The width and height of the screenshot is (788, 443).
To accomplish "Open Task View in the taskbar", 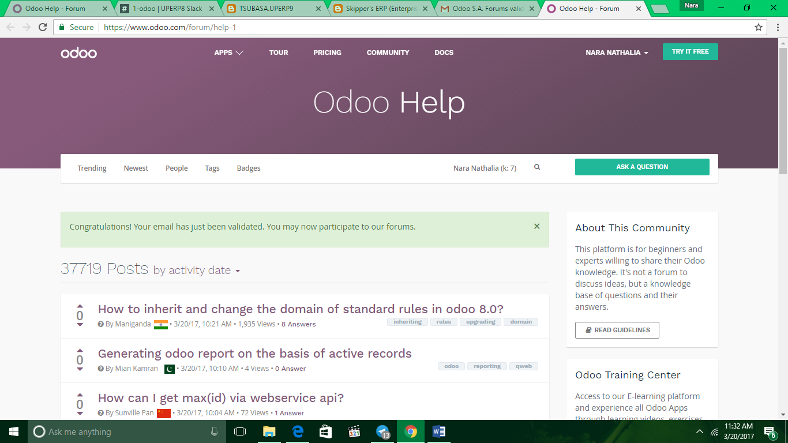I will (240, 431).
